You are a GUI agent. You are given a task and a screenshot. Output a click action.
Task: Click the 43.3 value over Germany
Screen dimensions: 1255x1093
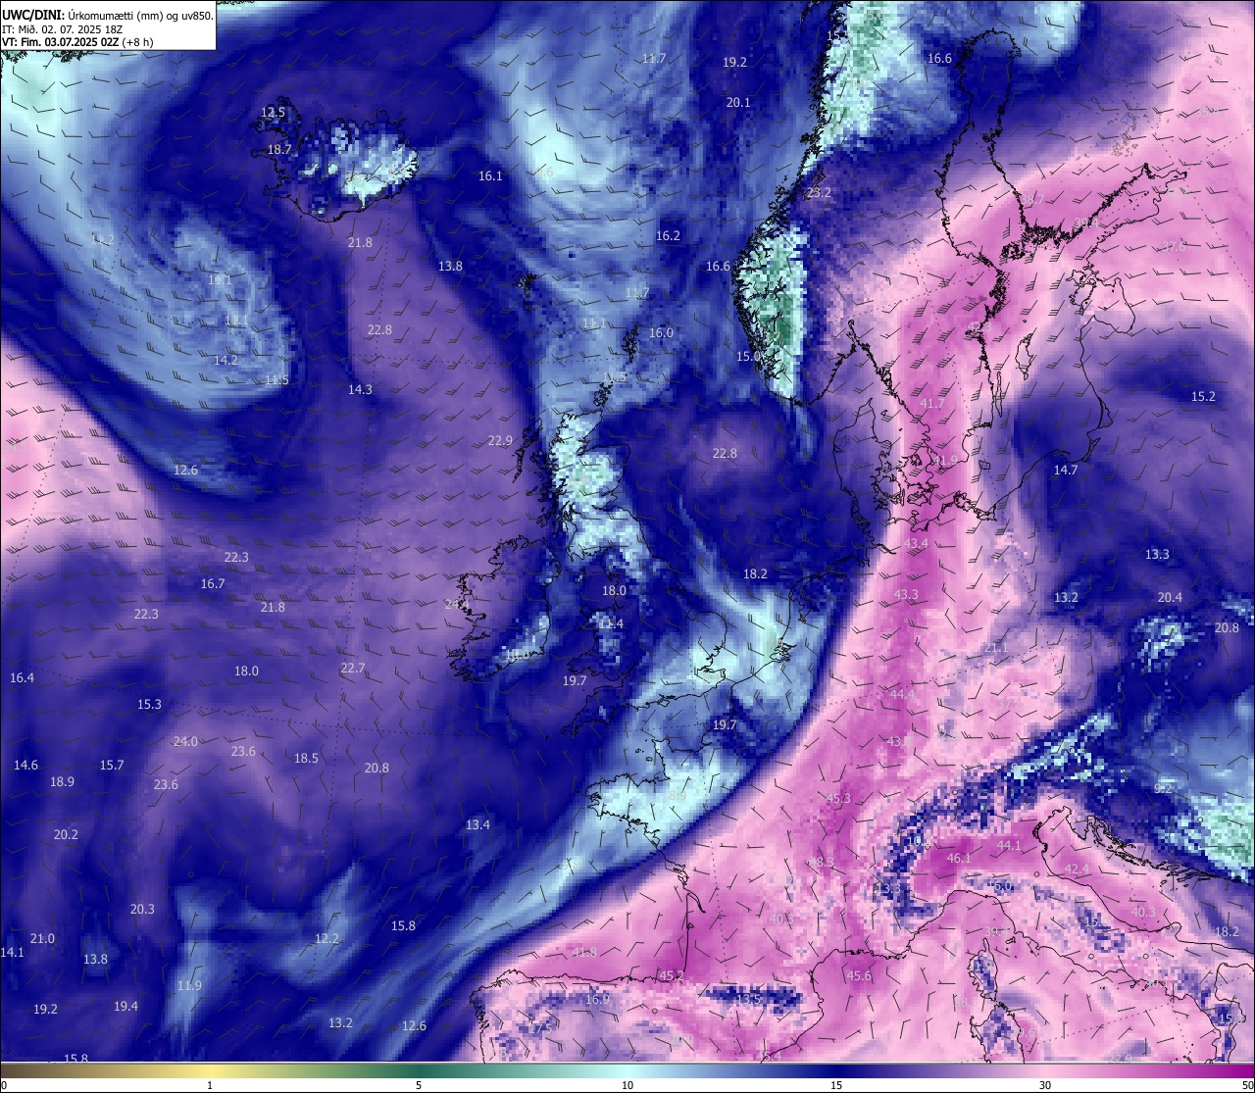(906, 595)
